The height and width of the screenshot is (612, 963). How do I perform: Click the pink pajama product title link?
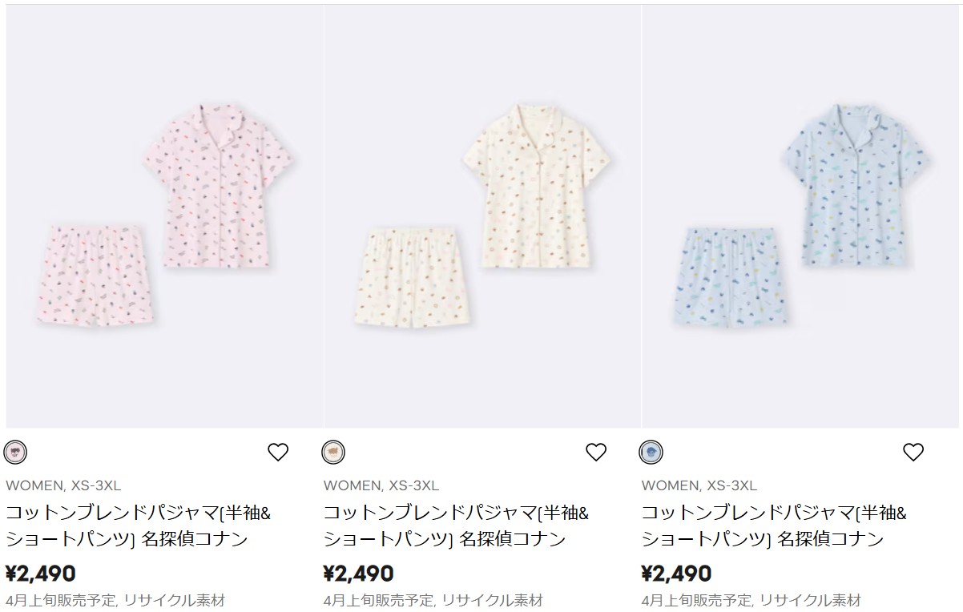(x=138, y=525)
